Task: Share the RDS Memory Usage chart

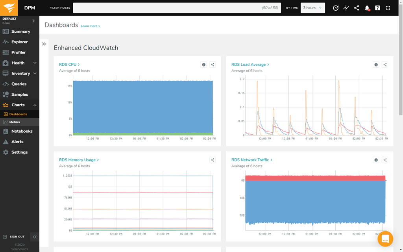Action: click(213, 160)
